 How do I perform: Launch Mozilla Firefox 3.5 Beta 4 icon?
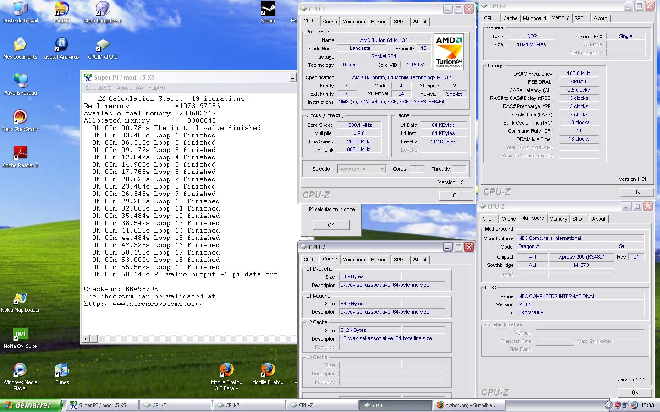tap(226, 377)
